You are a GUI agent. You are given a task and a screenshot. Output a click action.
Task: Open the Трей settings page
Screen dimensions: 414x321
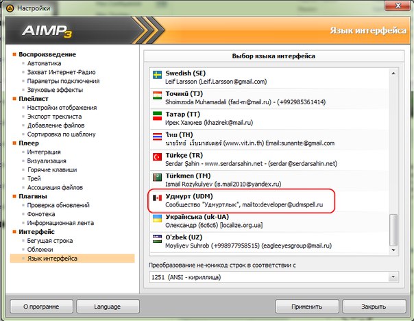[34, 178]
